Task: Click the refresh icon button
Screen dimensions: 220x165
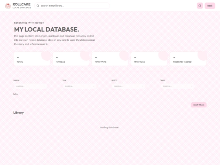Action: [x=200, y=6]
